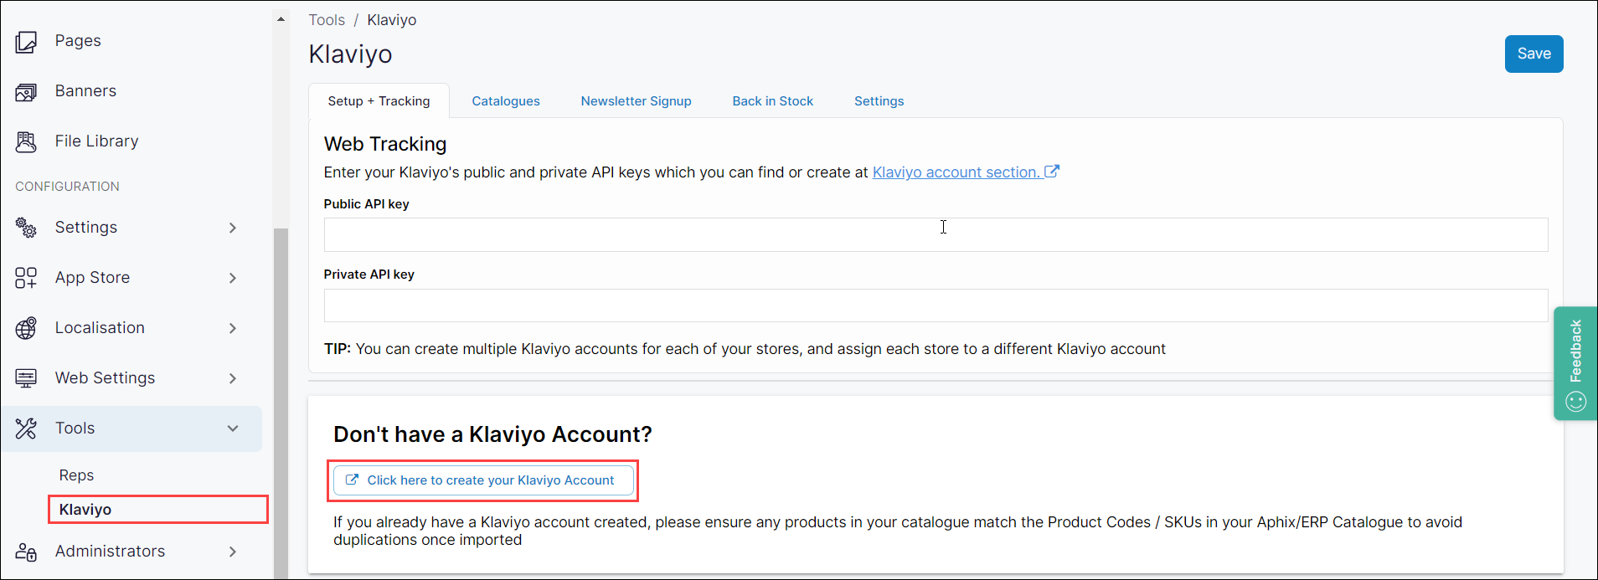Click the Settings gears icon
The height and width of the screenshot is (580, 1598).
[x=26, y=228]
